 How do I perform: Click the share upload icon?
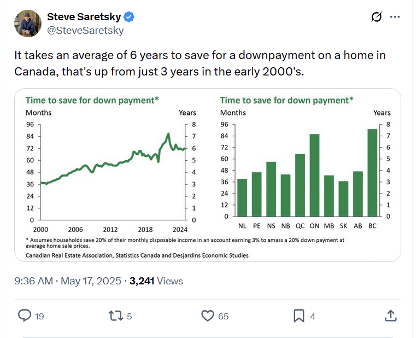(x=390, y=316)
